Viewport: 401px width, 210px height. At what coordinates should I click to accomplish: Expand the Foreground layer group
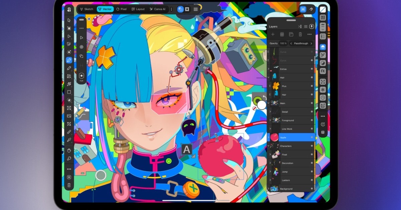click(x=270, y=120)
